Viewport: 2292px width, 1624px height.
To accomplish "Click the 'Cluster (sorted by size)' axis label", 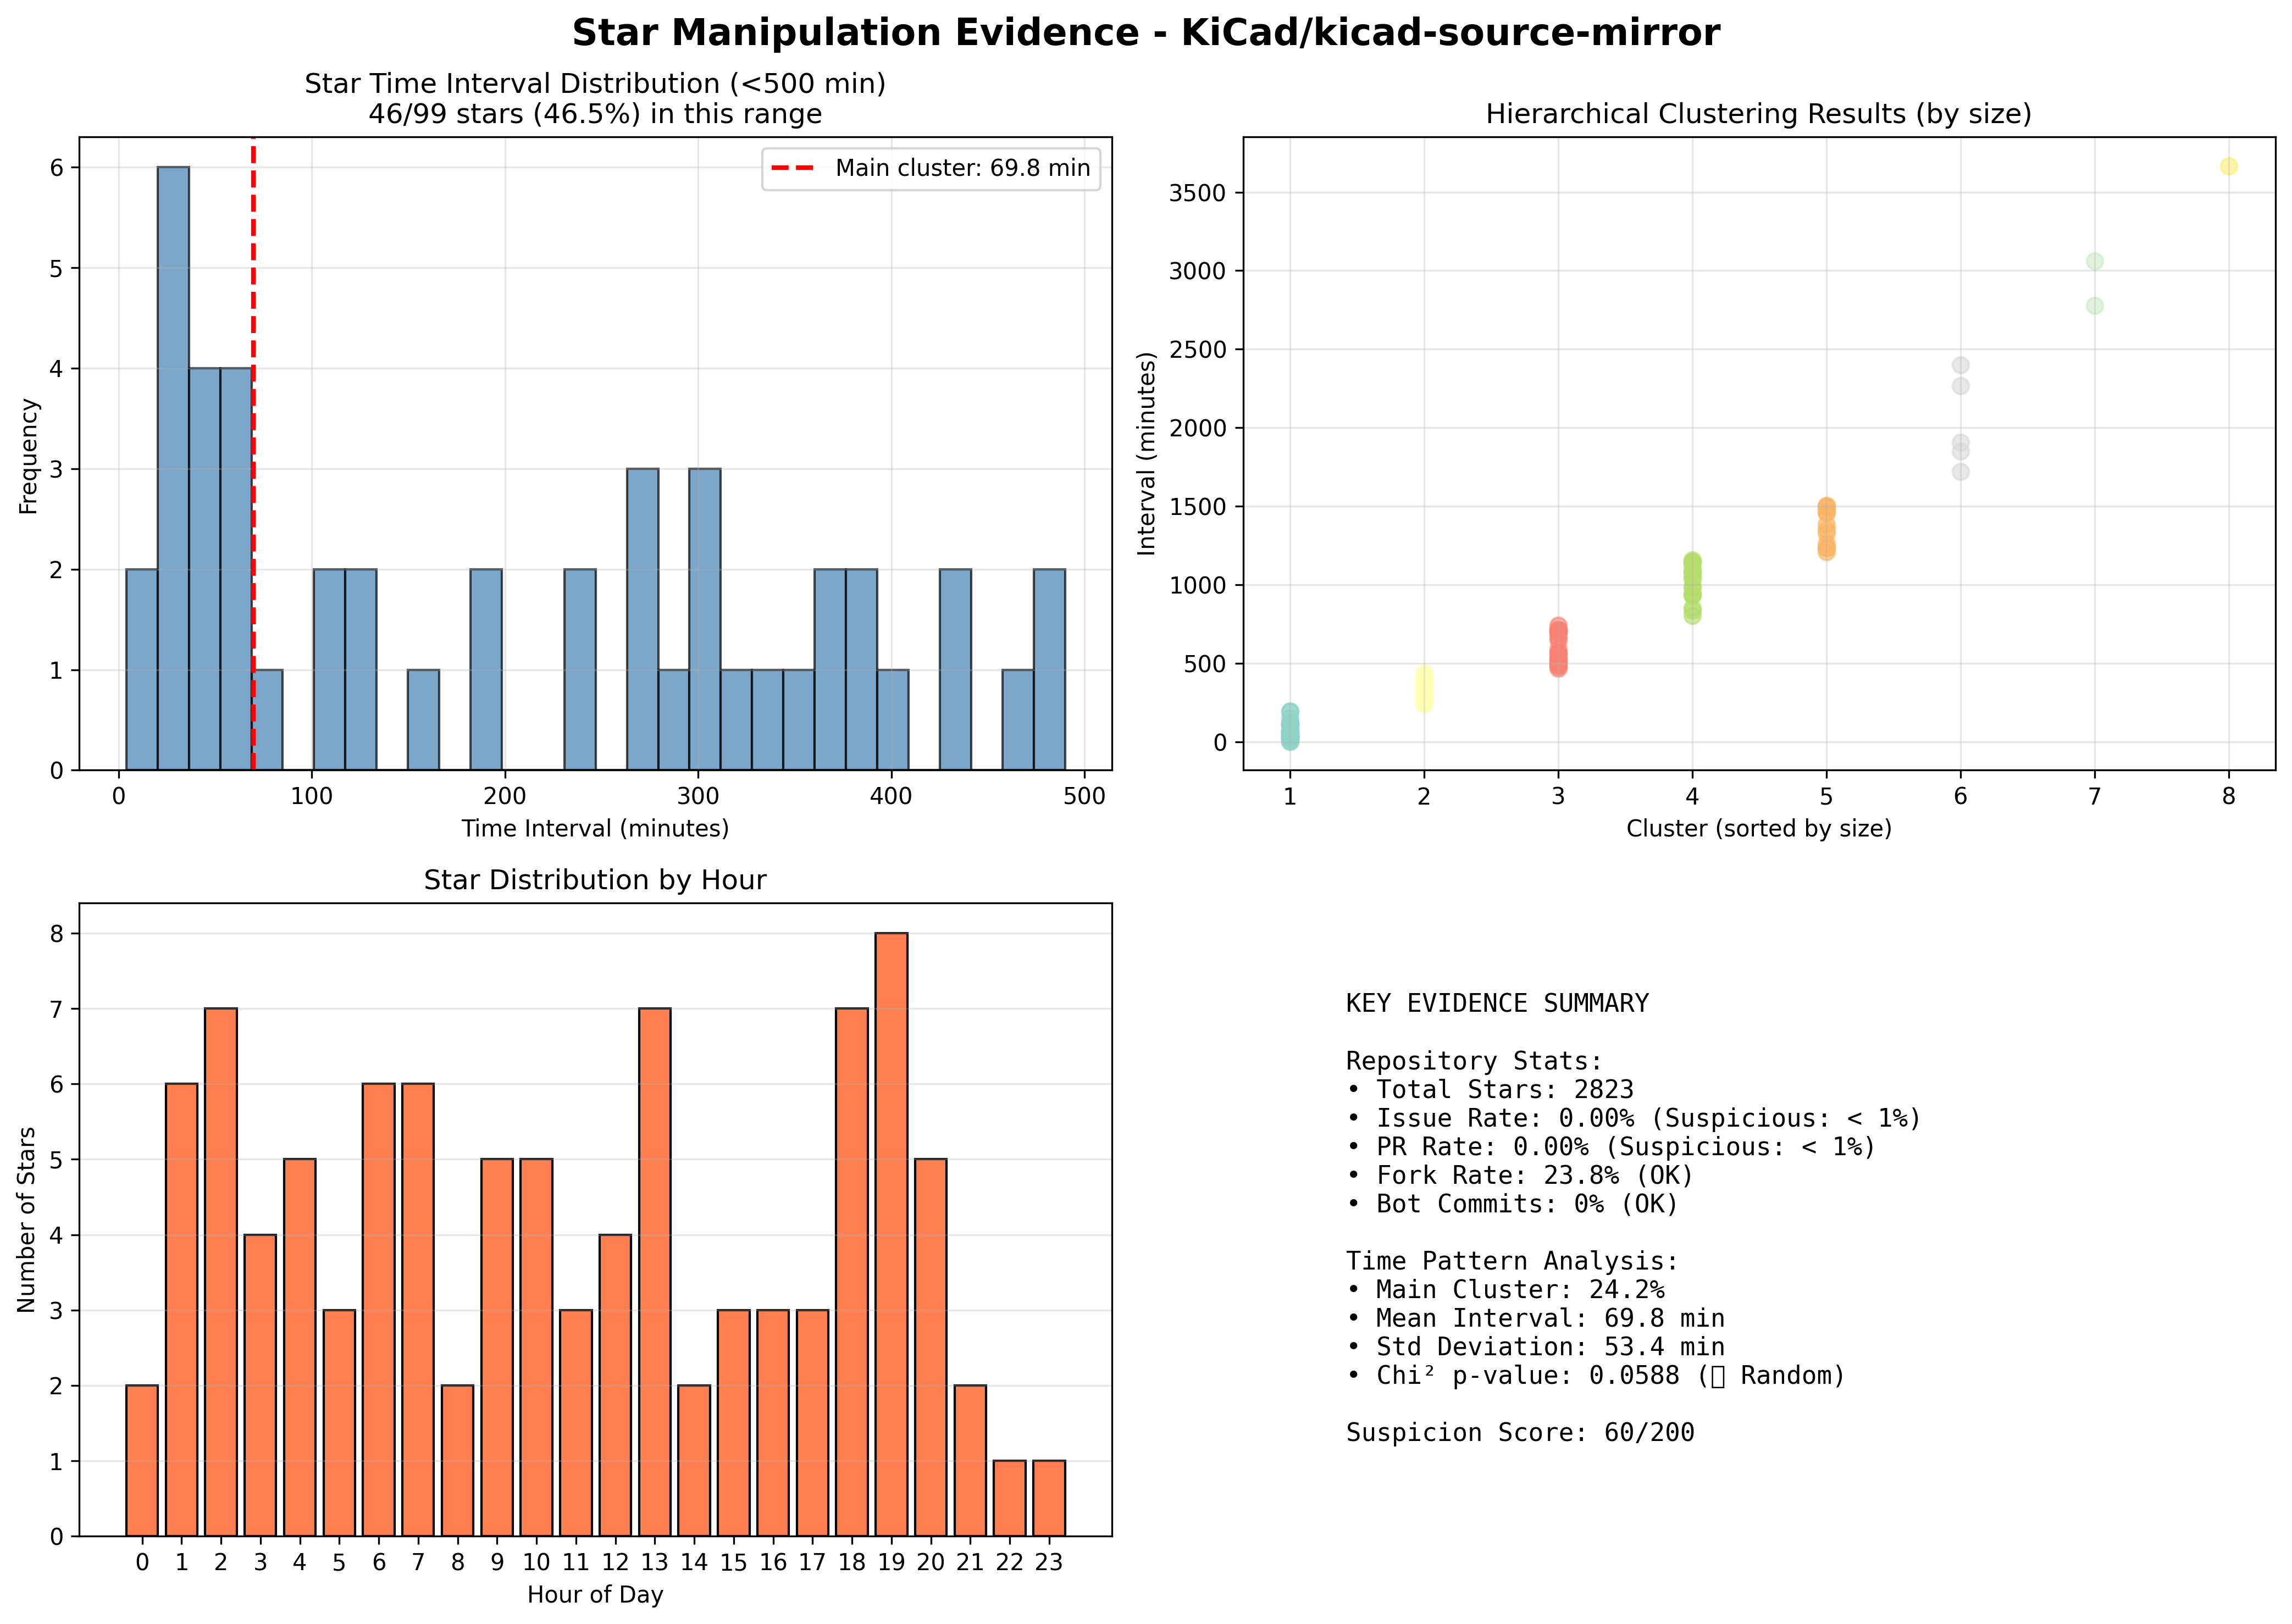I will pos(1759,828).
